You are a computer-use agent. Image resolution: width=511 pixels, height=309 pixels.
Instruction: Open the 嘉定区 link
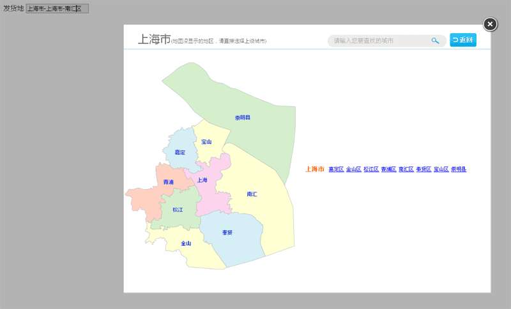point(336,169)
